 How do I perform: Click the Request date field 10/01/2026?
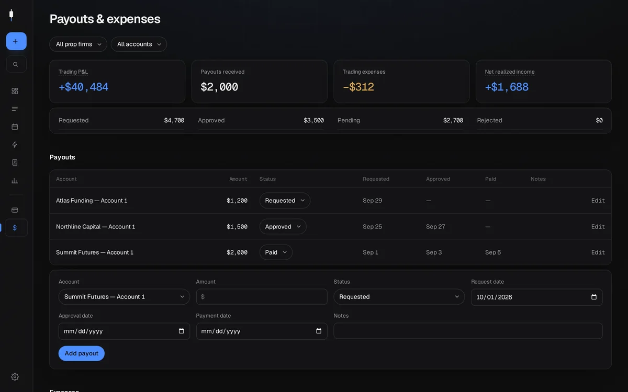536,297
